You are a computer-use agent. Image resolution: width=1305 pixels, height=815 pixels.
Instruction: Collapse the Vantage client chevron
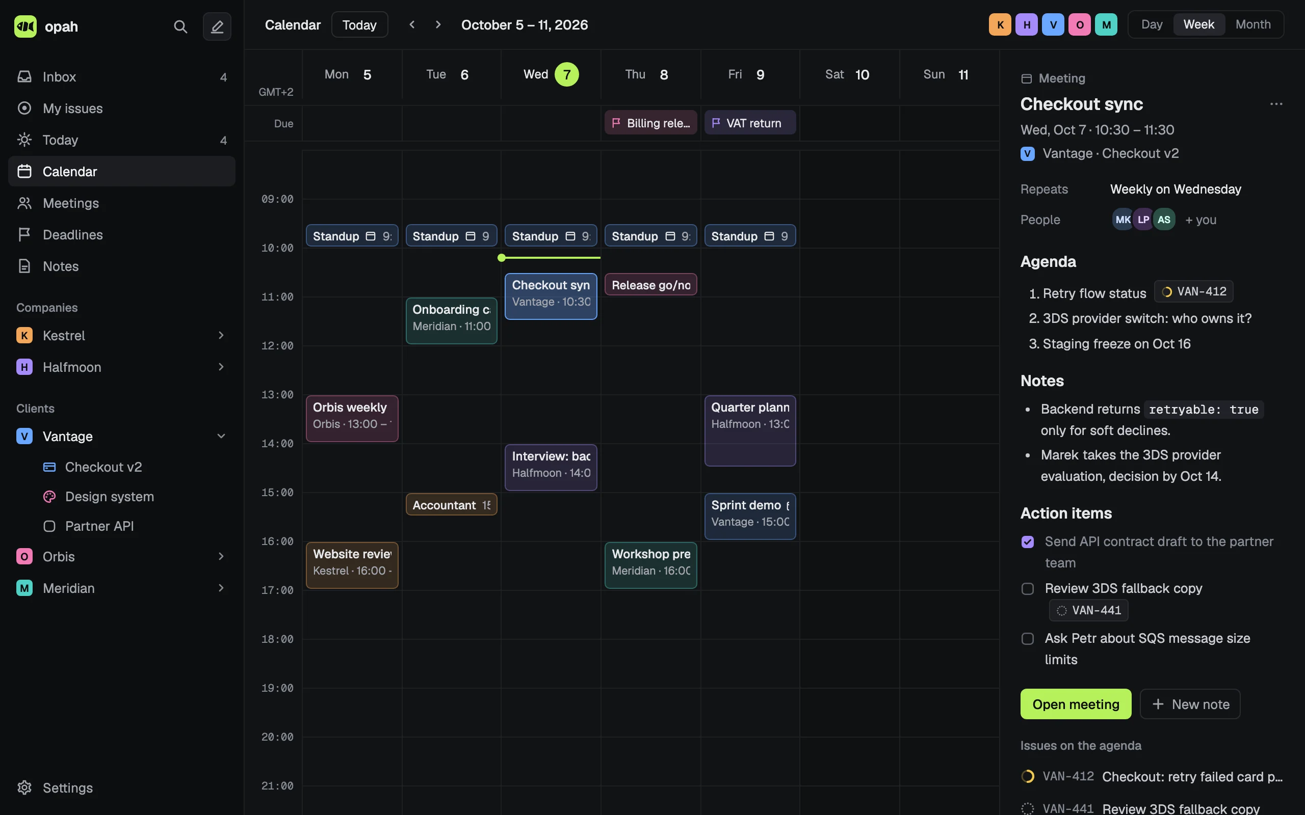[221, 436]
